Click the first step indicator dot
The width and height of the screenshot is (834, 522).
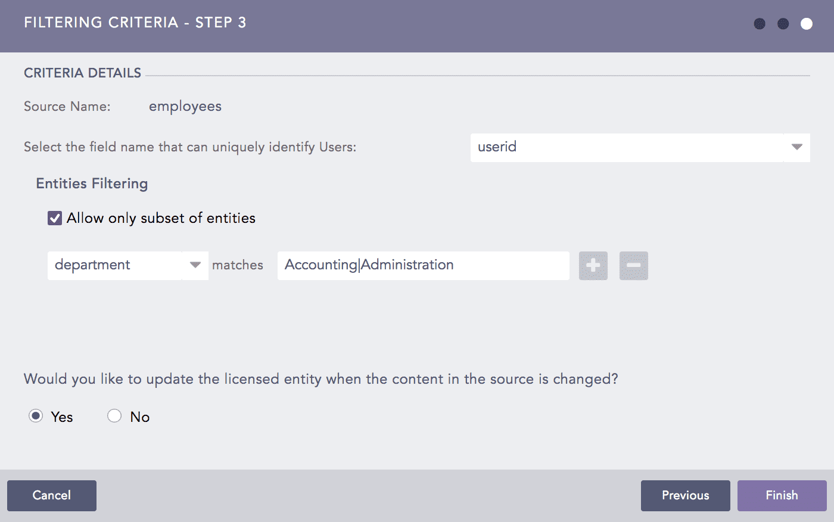click(760, 23)
